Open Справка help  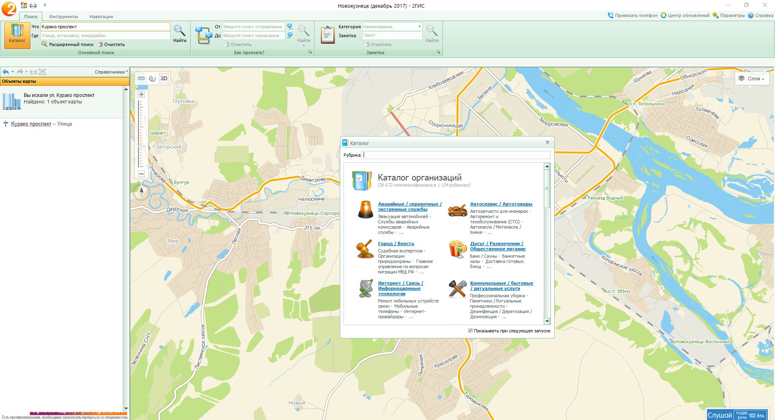pyautogui.click(x=760, y=15)
